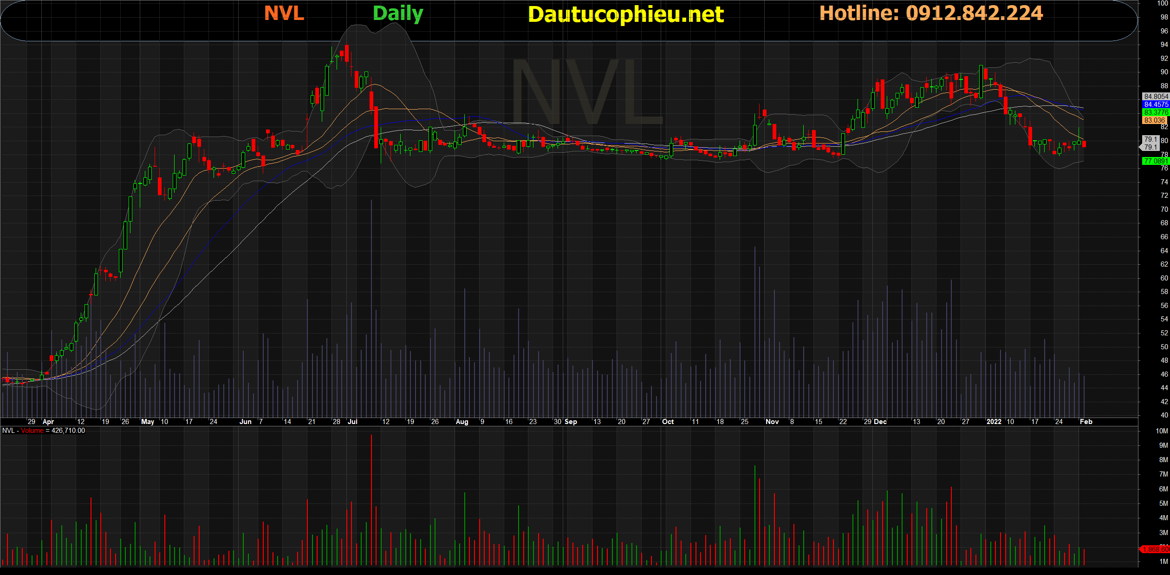Click the Dautucophieu.net website title
The image size is (1170, 575).
click(625, 14)
